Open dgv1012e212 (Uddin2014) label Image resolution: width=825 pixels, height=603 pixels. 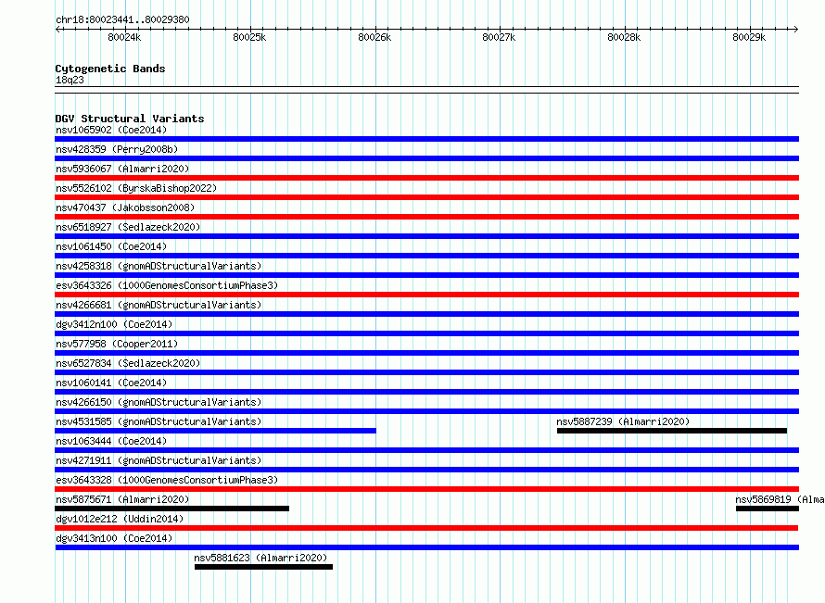tap(120, 519)
